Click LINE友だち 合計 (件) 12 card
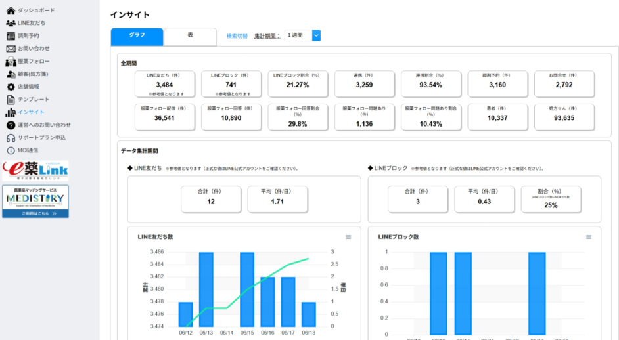The height and width of the screenshot is (340, 619). point(211,199)
